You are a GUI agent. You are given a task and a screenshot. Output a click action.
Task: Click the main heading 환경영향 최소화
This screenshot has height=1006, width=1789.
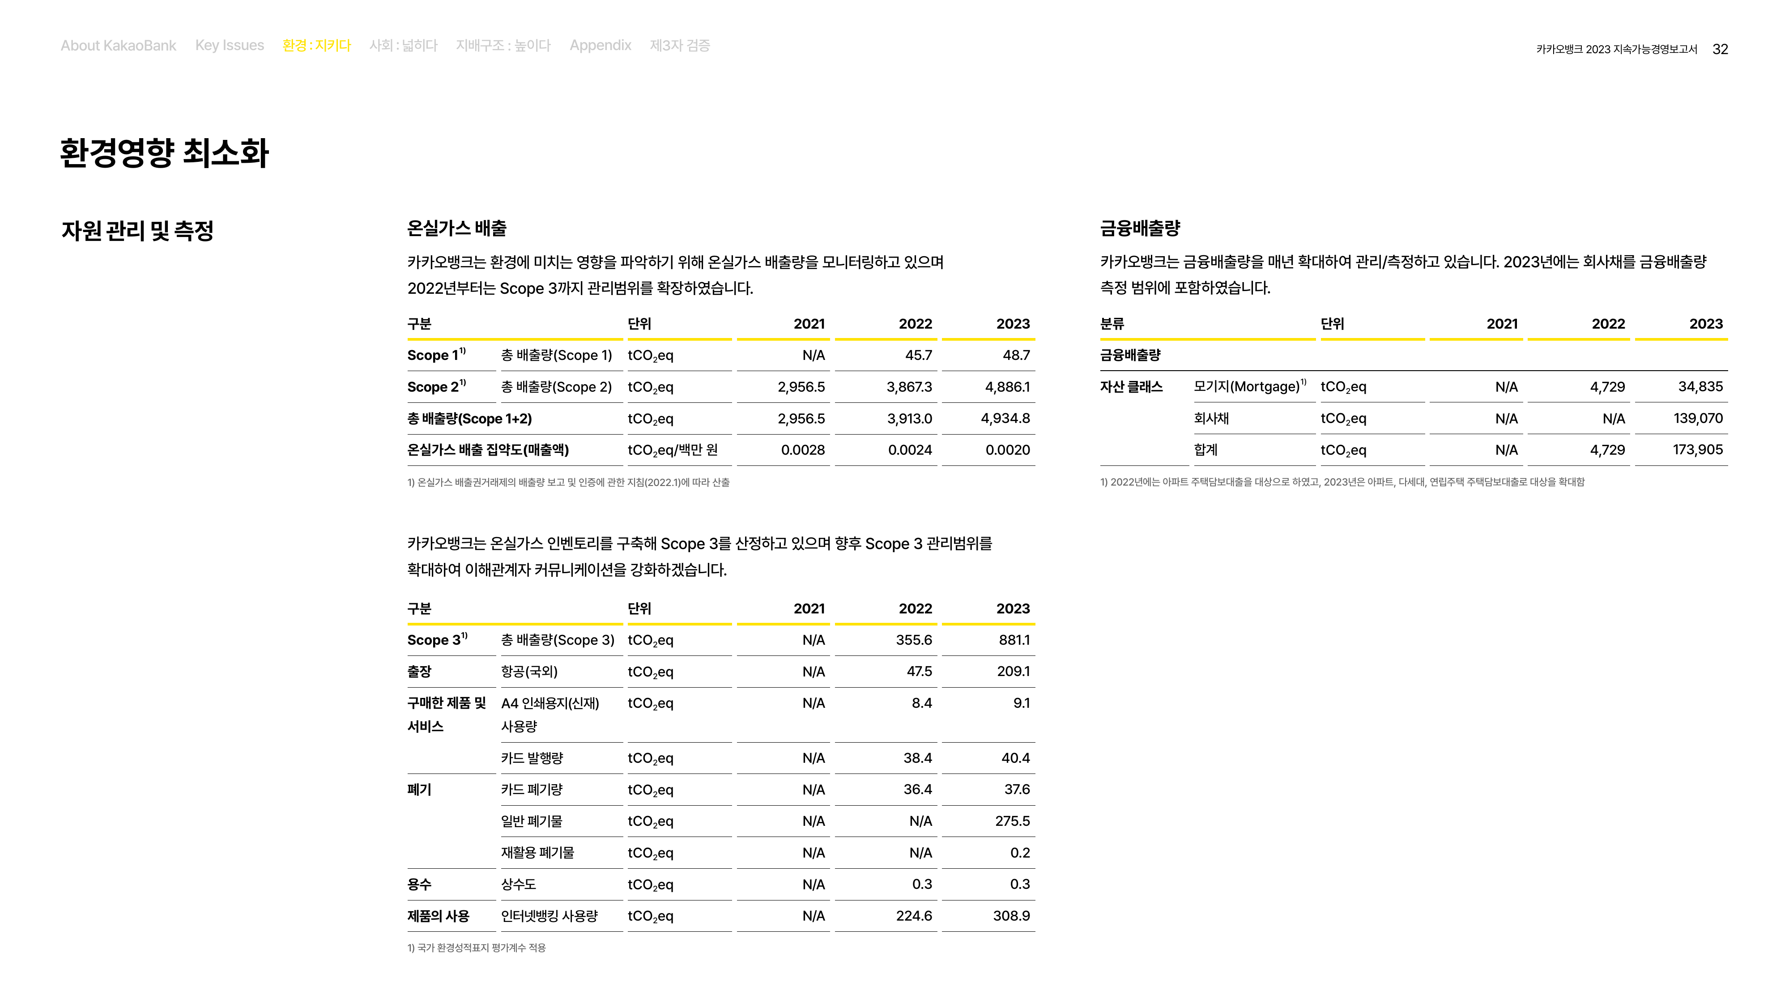[165, 152]
